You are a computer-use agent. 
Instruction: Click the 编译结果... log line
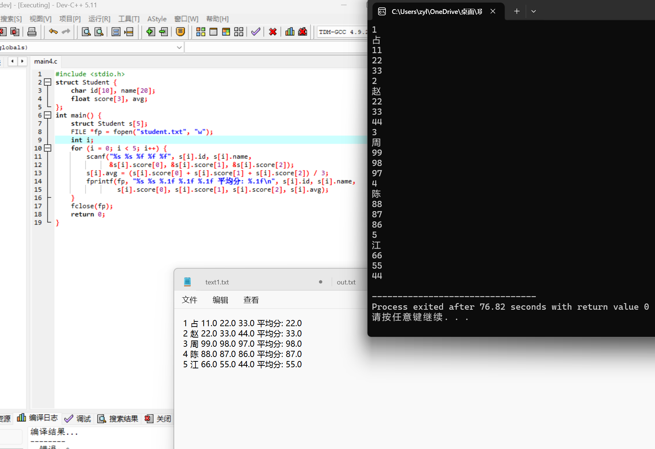pos(54,432)
